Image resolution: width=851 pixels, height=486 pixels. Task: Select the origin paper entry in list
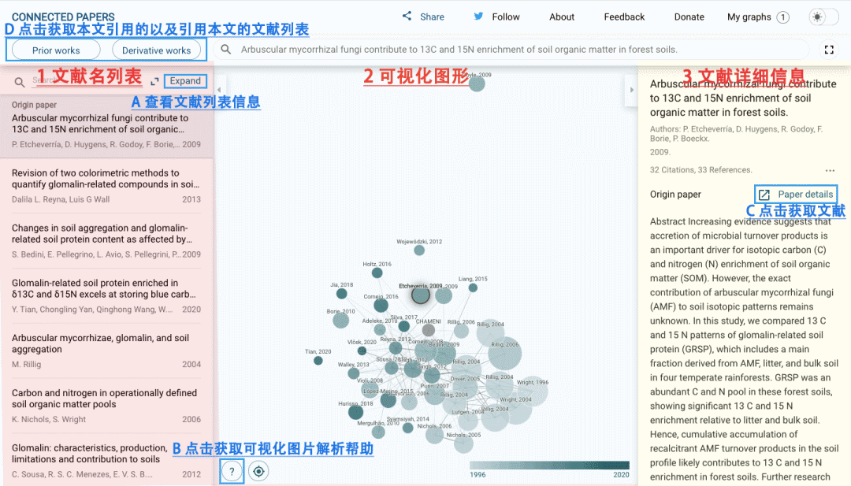(106, 124)
